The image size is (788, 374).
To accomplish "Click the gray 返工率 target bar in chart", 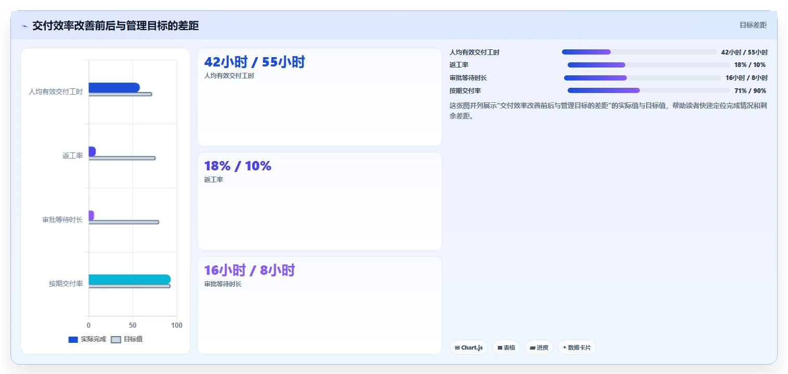I will coord(122,158).
